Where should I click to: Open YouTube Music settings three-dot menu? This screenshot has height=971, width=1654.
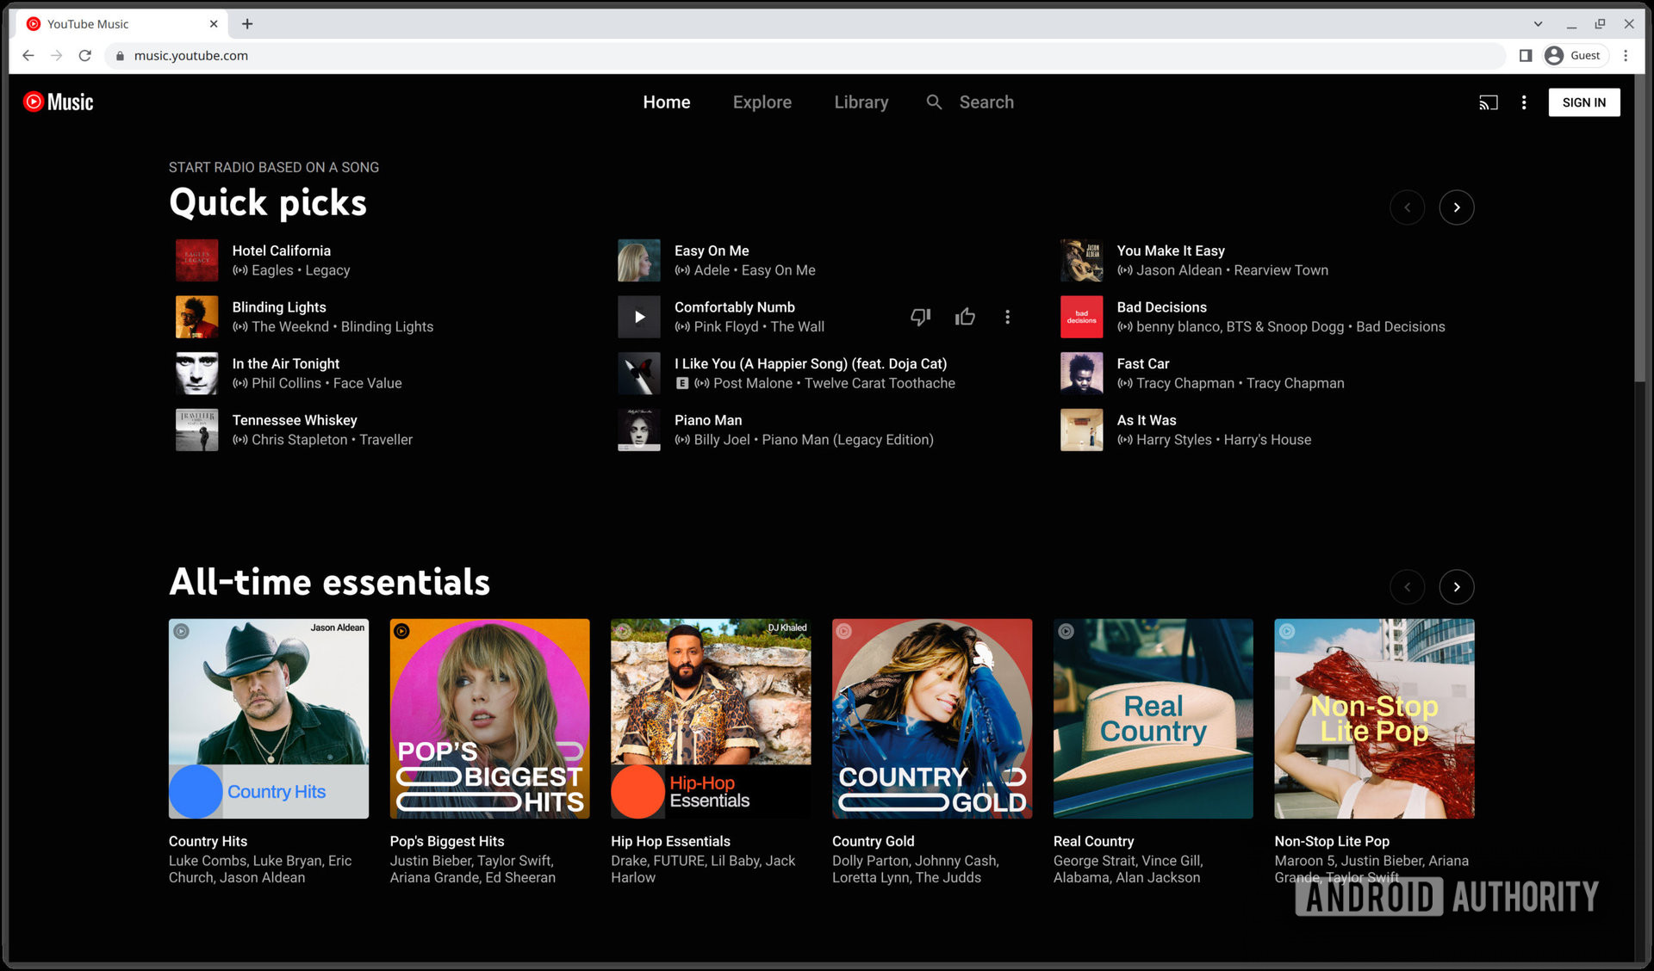1523,102
